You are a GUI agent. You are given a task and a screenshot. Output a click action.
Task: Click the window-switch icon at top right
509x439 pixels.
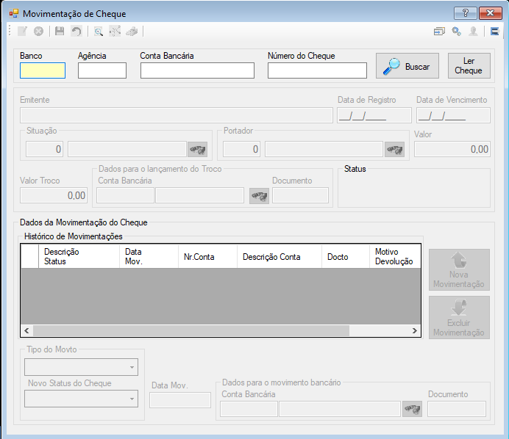439,32
